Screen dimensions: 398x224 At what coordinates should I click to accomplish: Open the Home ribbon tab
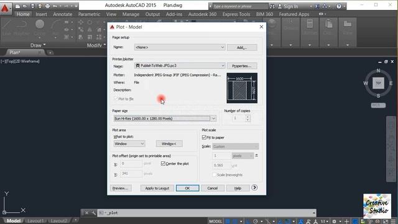23,14
